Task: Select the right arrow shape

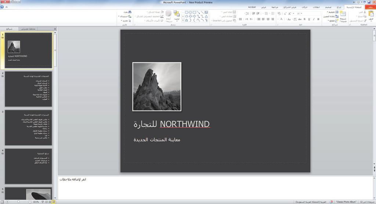Action: click(194, 16)
